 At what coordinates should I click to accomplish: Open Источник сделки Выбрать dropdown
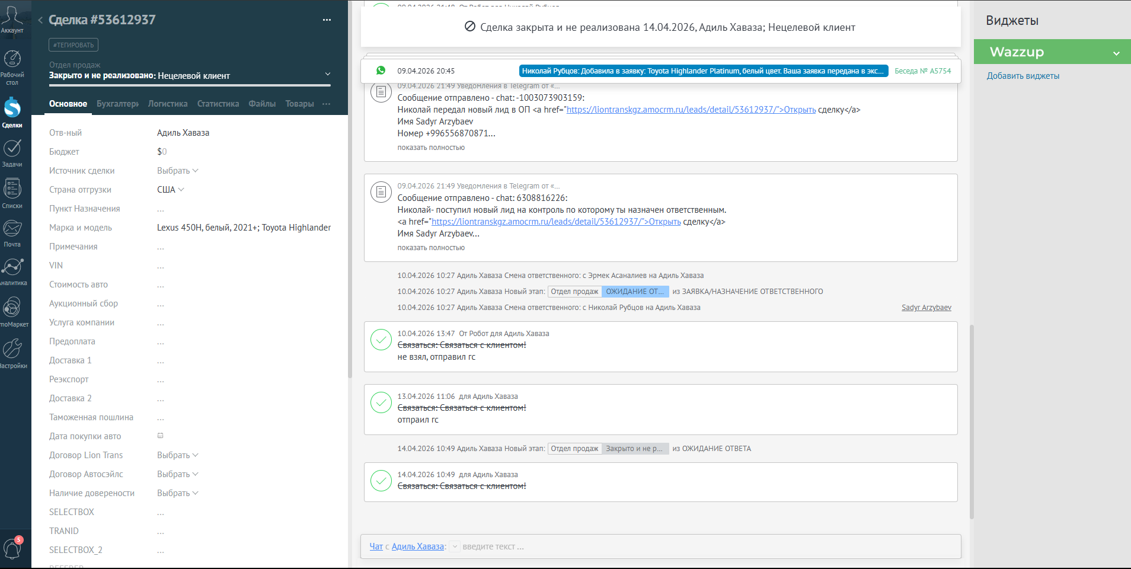(177, 171)
